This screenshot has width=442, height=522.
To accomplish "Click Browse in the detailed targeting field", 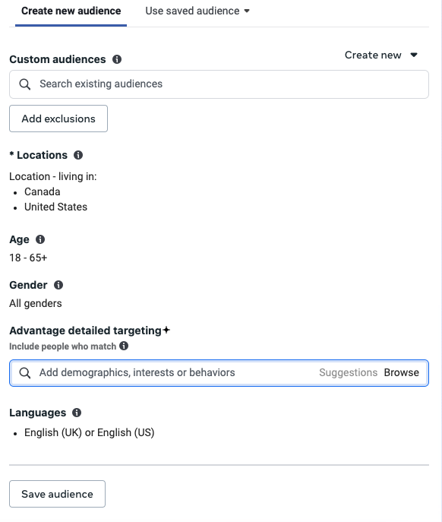I will (402, 372).
